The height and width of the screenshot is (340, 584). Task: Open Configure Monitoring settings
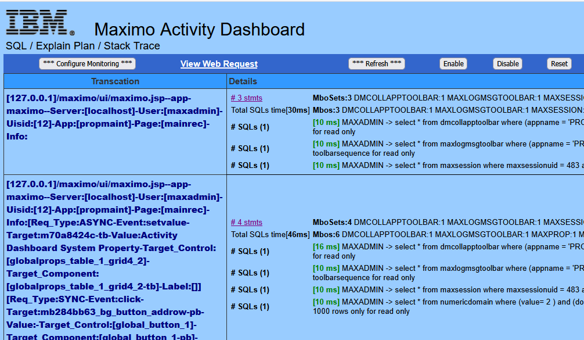click(x=87, y=64)
